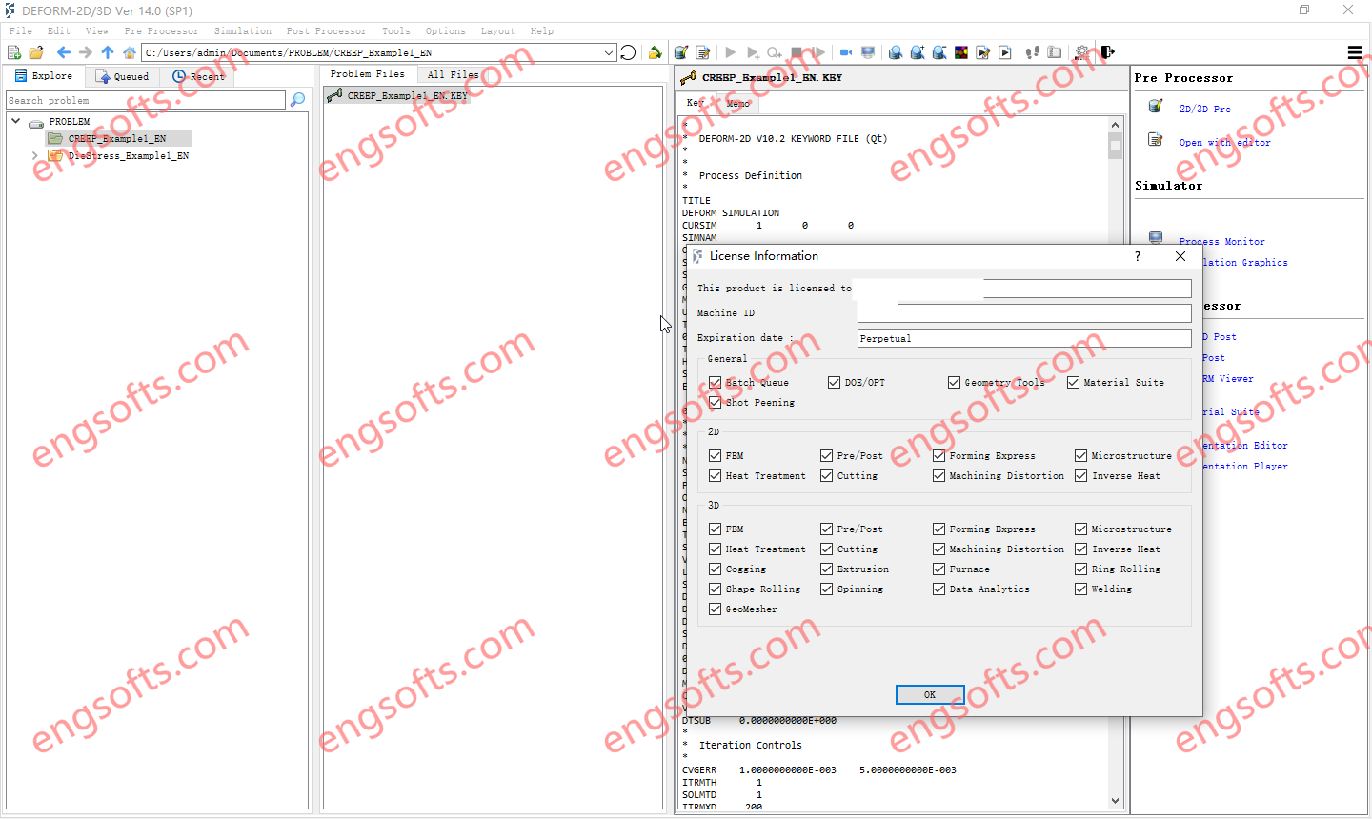Click the exit application icon
This screenshot has width=1372, height=819.
pos(1107,52)
